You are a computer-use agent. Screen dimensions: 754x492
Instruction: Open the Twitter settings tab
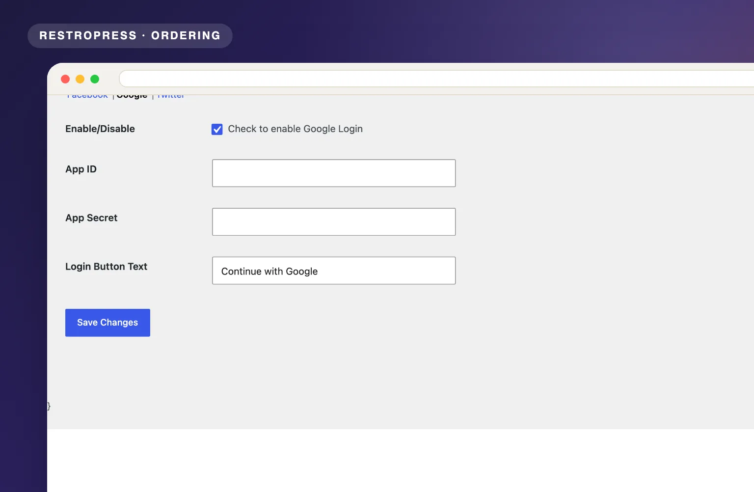coord(171,96)
